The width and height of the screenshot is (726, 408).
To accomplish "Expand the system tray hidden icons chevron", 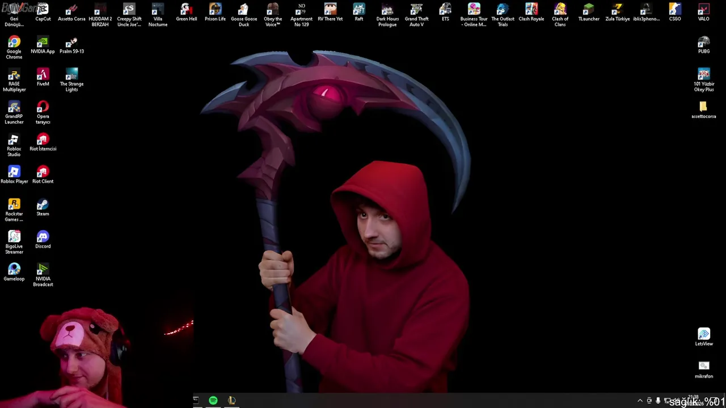I will 640,401.
